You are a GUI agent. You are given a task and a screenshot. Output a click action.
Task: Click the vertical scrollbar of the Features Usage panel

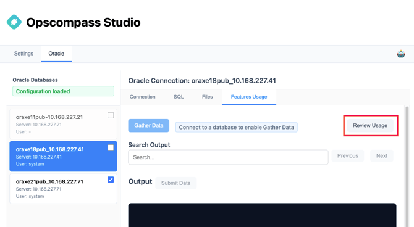[x=407, y=166]
